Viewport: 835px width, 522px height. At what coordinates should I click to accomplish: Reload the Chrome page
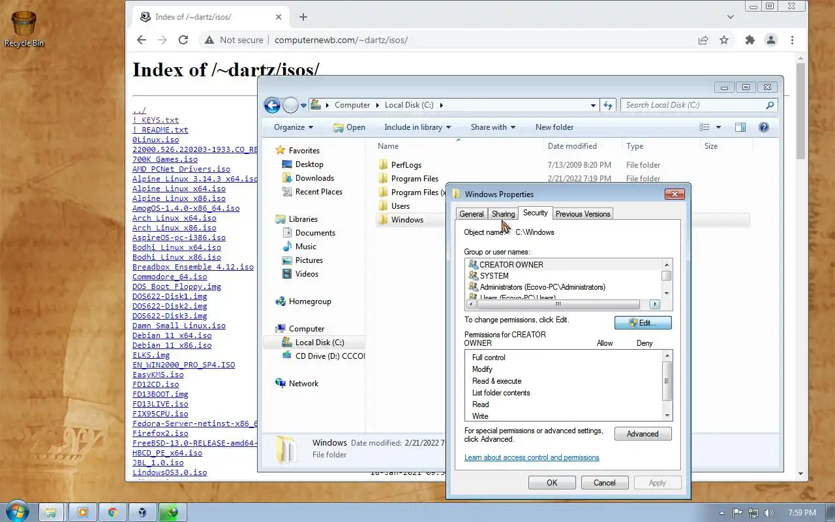pos(183,40)
